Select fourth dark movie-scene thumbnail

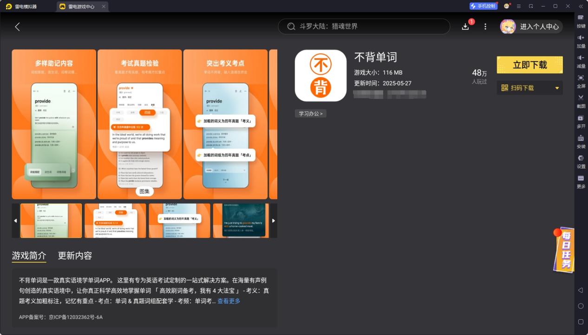pos(241,220)
